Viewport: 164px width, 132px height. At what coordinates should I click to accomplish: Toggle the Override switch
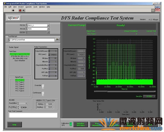click(x=43, y=86)
